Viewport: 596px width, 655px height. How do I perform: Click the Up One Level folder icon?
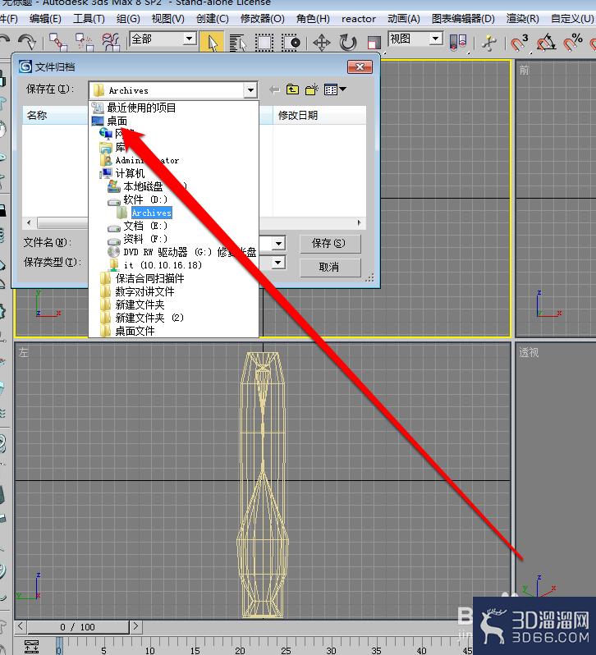coord(292,89)
